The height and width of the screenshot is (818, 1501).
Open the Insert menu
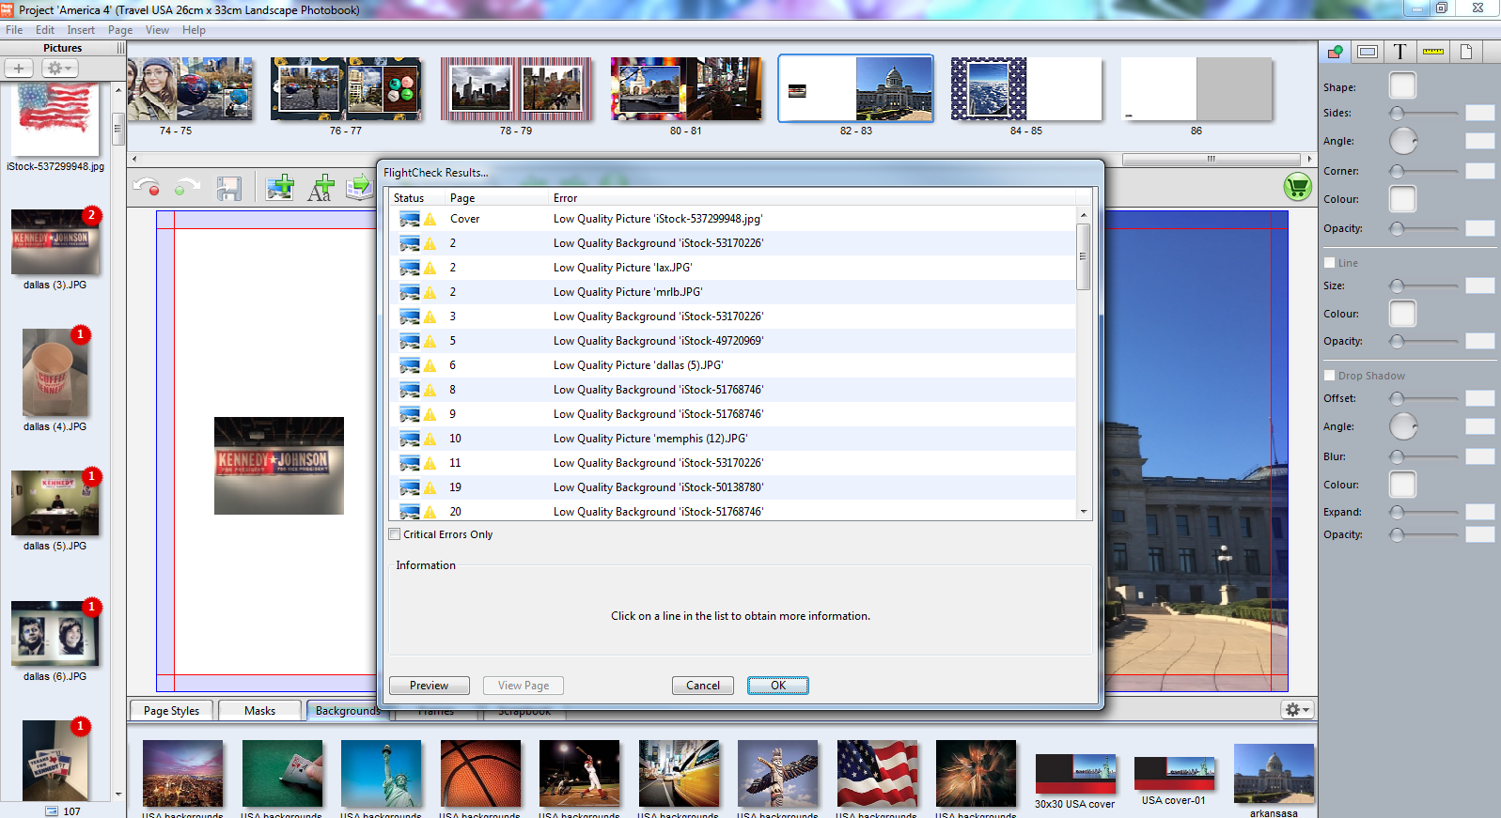pos(81,30)
